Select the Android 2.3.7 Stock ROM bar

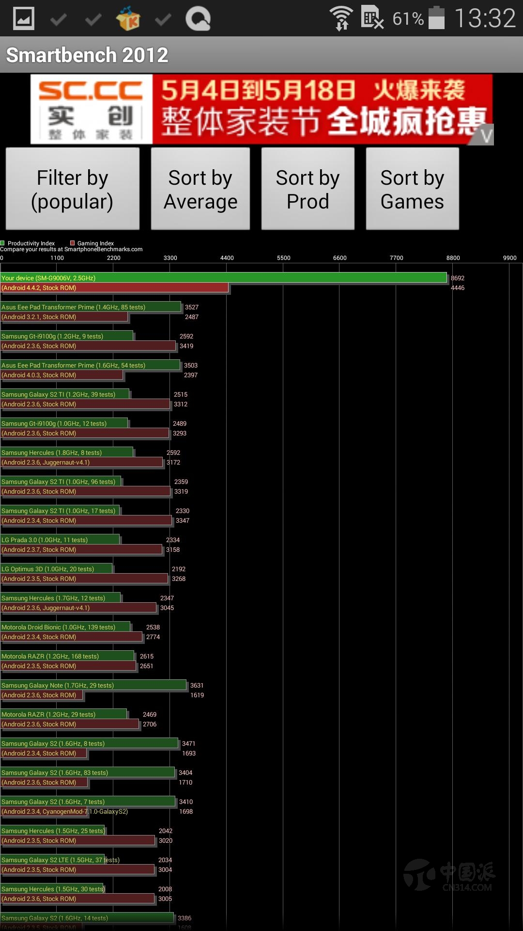pos(81,549)
